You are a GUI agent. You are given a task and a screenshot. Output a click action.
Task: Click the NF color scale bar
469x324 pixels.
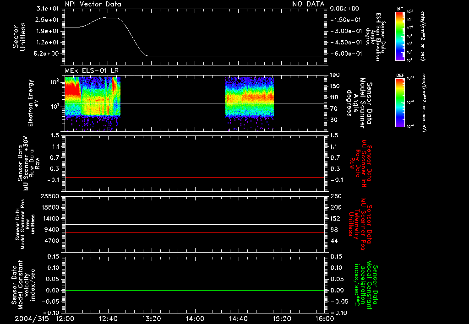tap(400, 36)
